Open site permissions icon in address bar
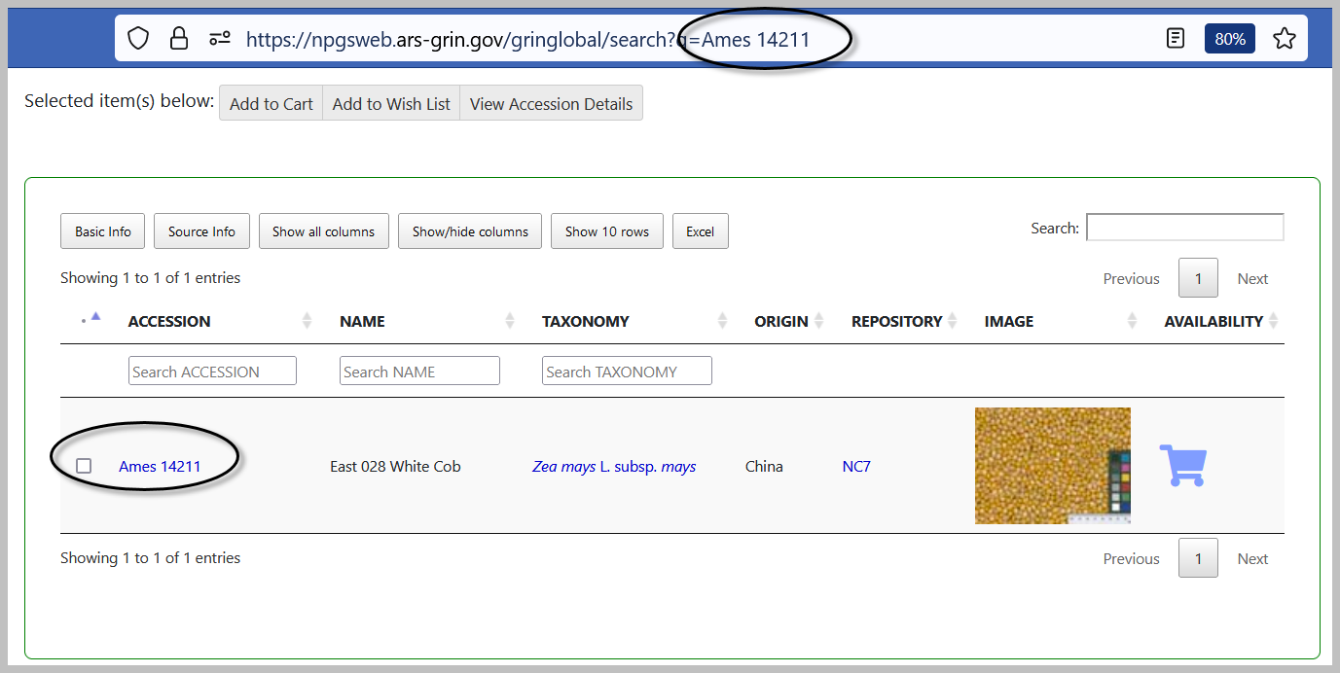Viewport: 1340px width, 673px height. tap(220, 39)
